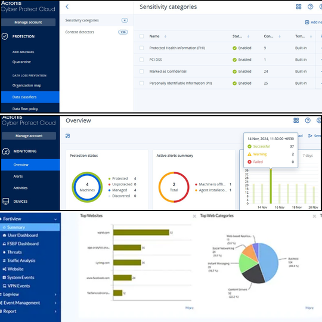Sort by Name column arrow

coord(165,36)
